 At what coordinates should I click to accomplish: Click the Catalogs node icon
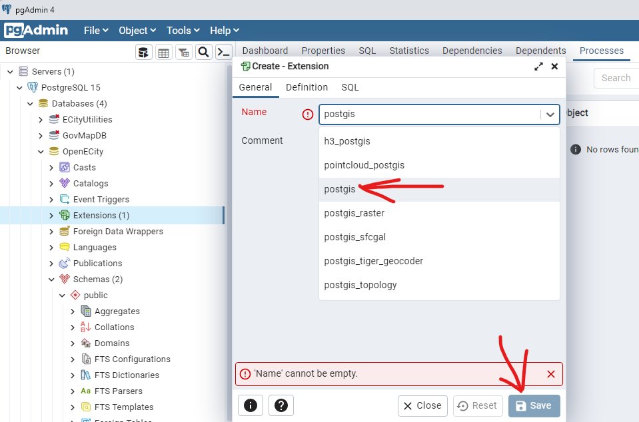(65, 183)
